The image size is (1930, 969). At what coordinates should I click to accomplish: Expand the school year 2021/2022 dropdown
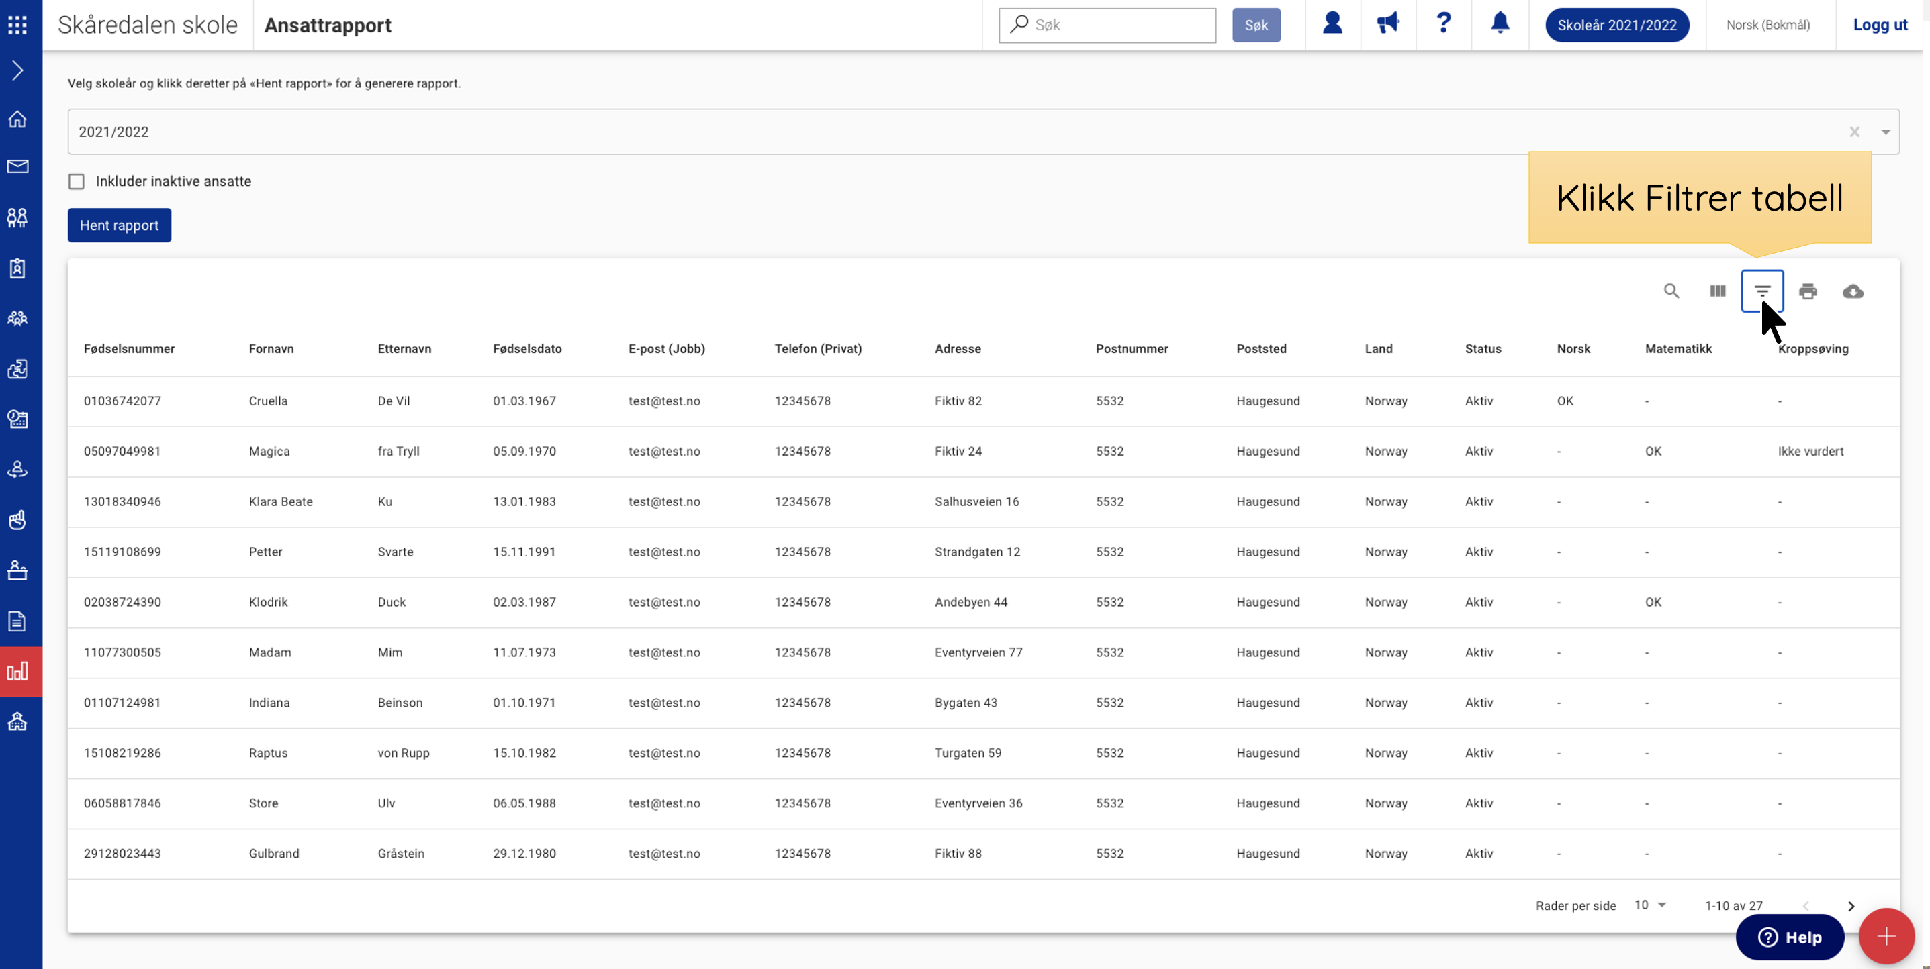1885,132
